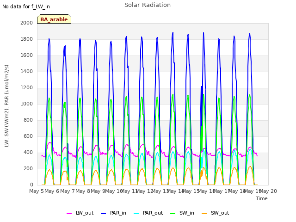Click the 0 y-axis tick label

(x=31, y=185)
